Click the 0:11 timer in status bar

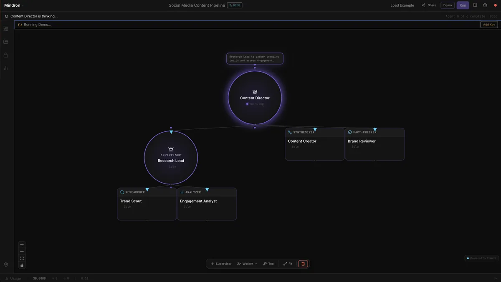85,278
